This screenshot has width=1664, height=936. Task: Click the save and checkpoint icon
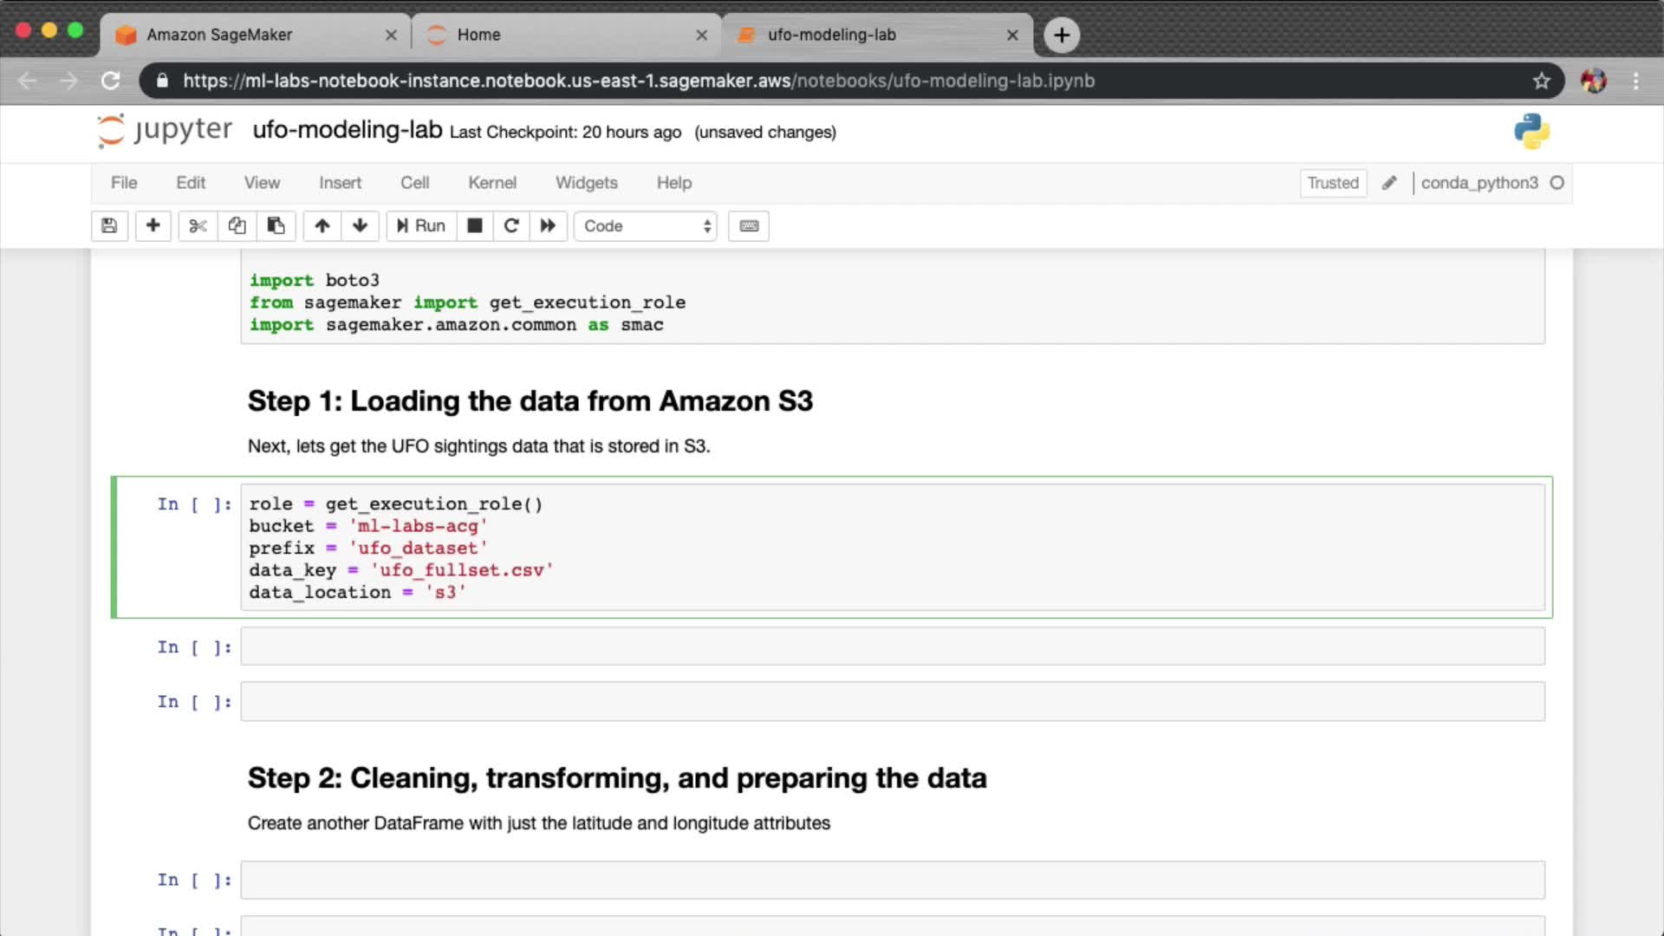(x=109, y=226)
